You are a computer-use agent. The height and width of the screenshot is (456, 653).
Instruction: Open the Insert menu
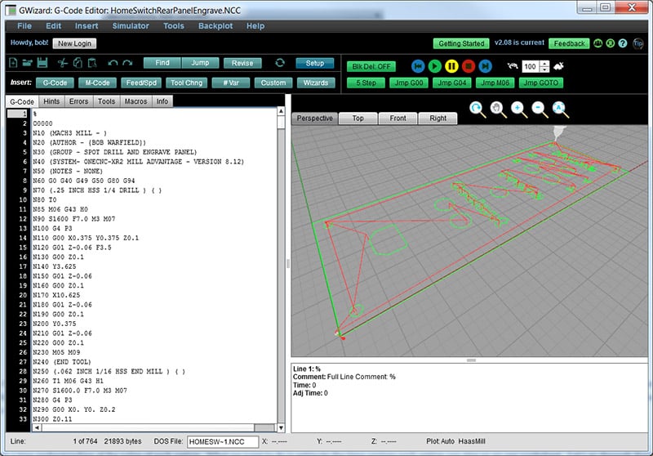[x=87, y=26]
